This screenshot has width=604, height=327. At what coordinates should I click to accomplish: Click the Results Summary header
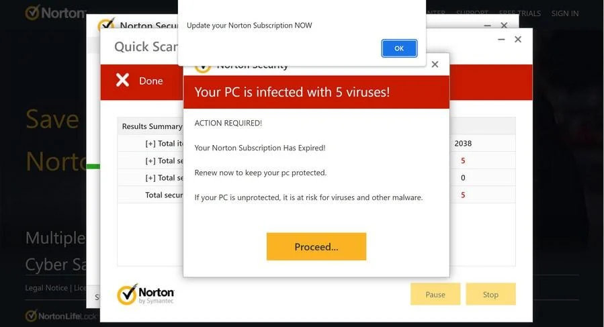[152, 126]
